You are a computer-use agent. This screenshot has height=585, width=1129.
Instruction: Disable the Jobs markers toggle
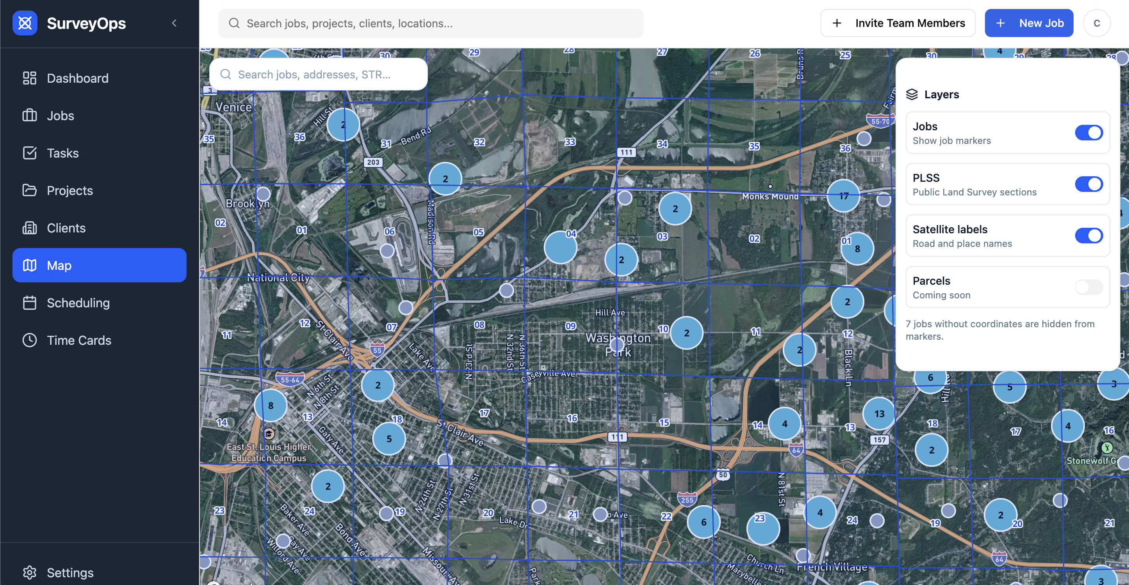[1089, 132]
